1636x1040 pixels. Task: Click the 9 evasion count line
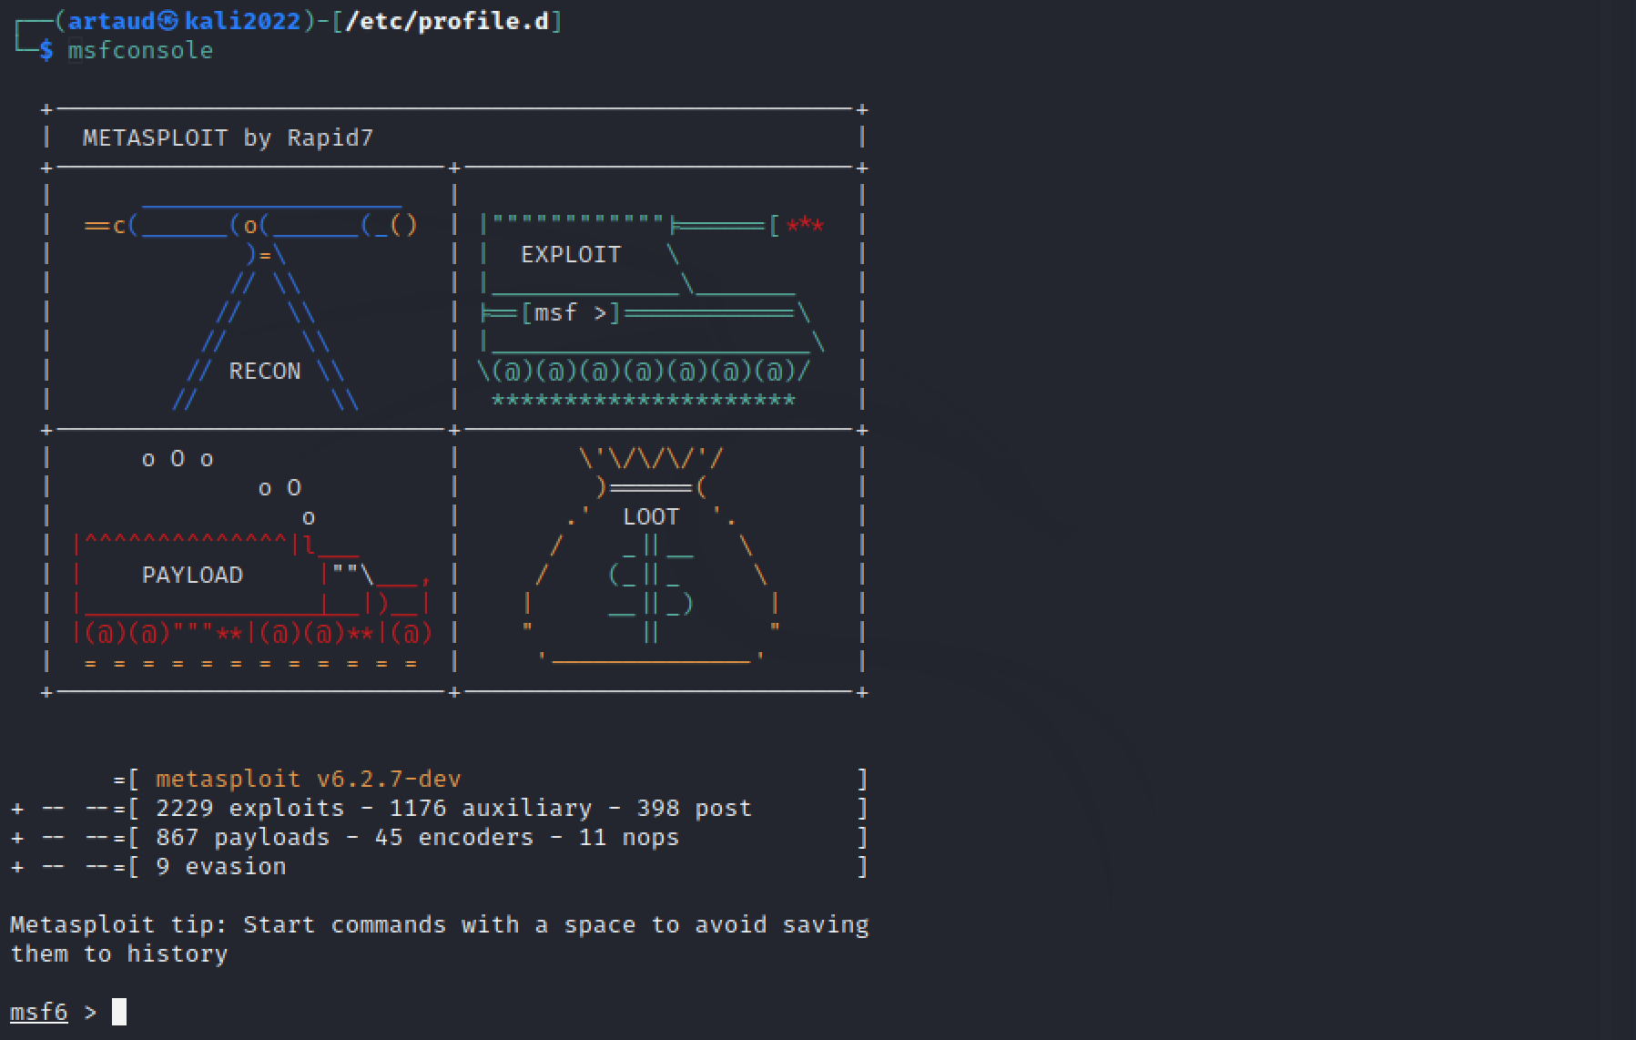(x=221, y=866)
